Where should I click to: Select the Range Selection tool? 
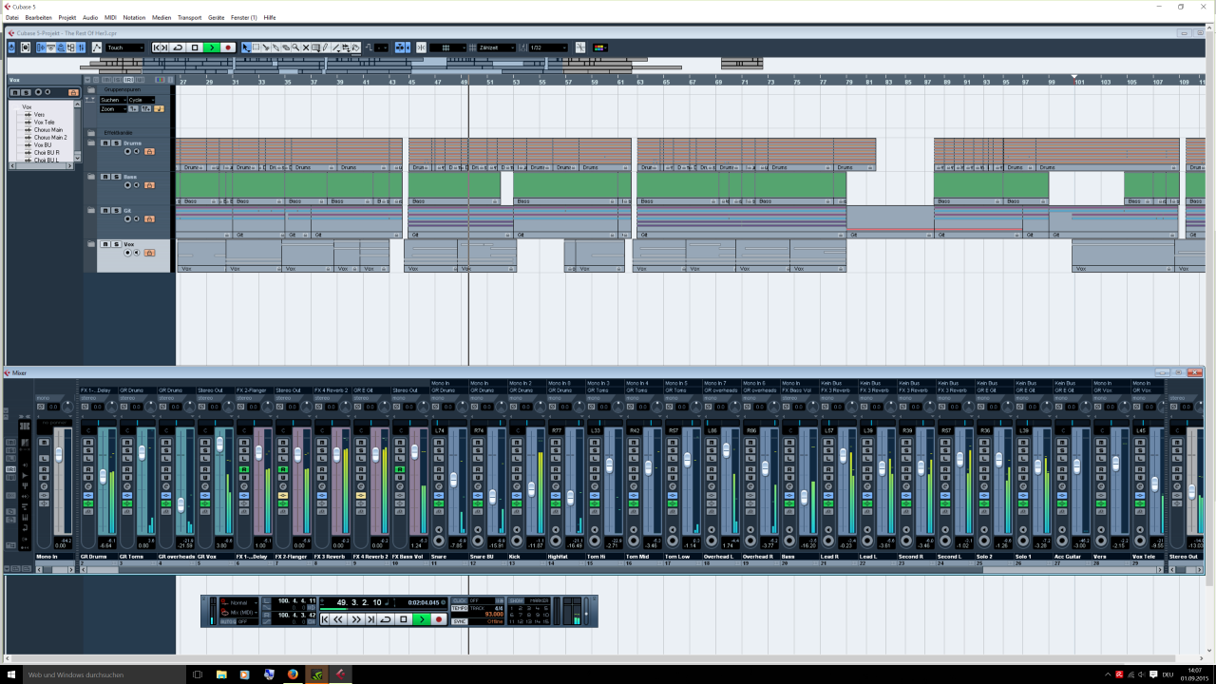point(256,47)
